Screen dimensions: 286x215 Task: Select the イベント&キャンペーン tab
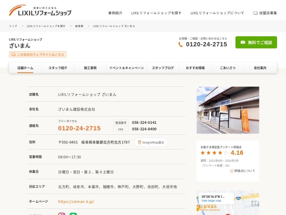coord(127,68)
